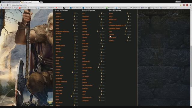192x108 pixels.
Task: Open the Born to USSR guild link
Action: tap(113, 19)
